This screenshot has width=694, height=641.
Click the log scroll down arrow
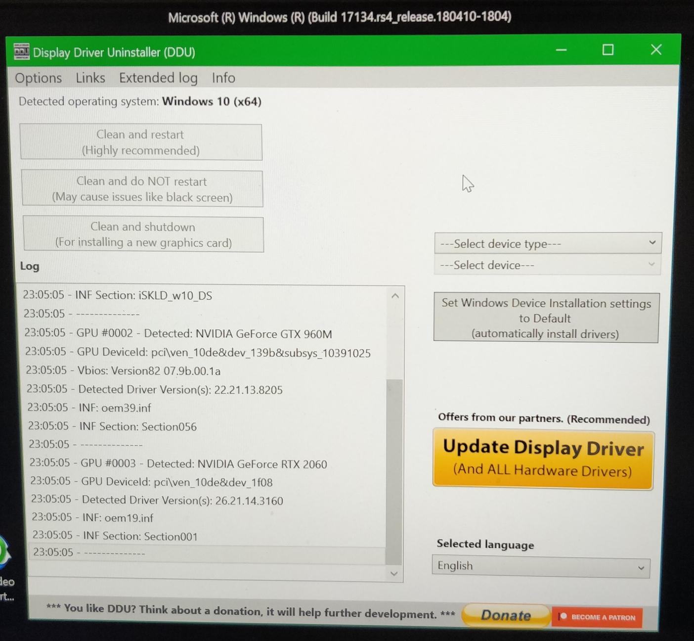(394, 573)
